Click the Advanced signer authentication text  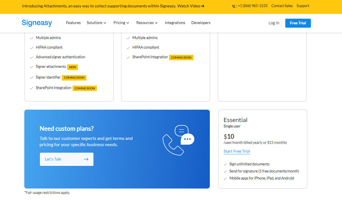click(x=60, y=57)
